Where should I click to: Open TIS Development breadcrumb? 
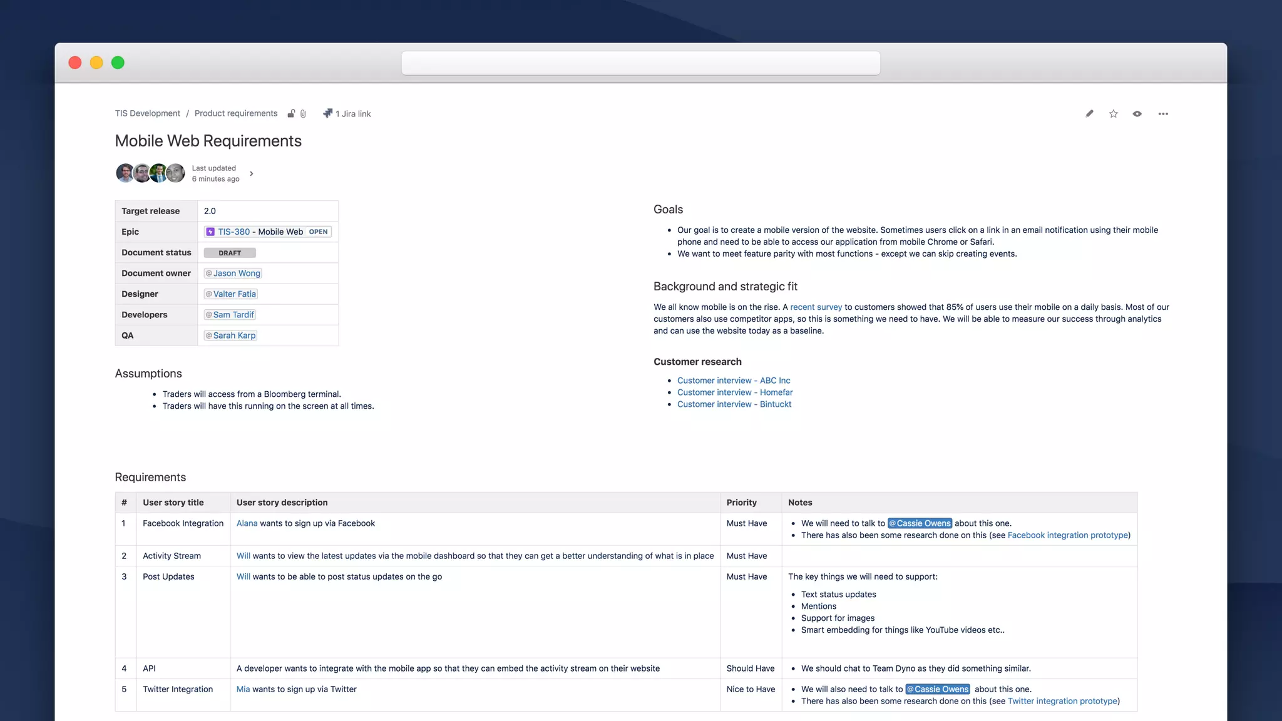tap(147, 113)
